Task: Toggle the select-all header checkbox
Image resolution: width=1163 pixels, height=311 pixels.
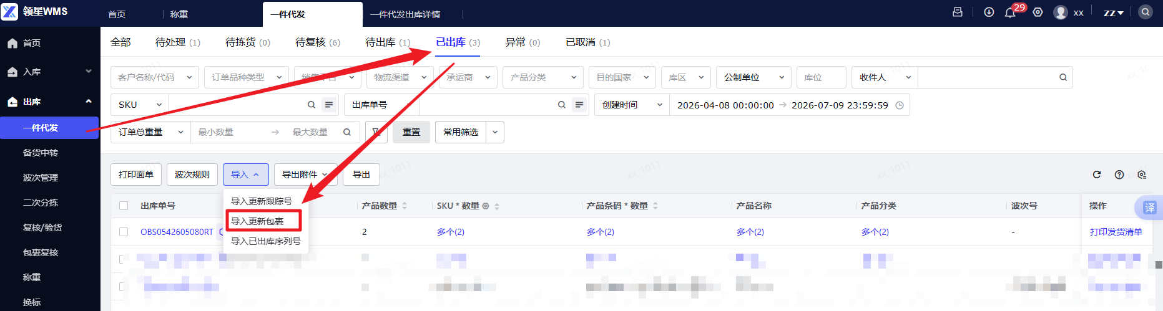Action: (124, 206)
